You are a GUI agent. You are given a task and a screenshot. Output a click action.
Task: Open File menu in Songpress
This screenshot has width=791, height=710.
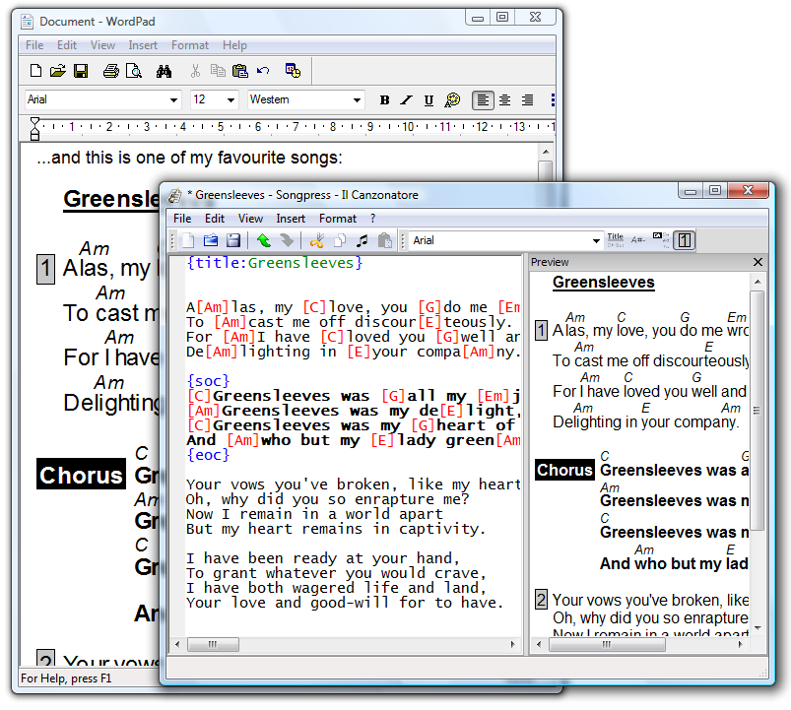[182, 219]
